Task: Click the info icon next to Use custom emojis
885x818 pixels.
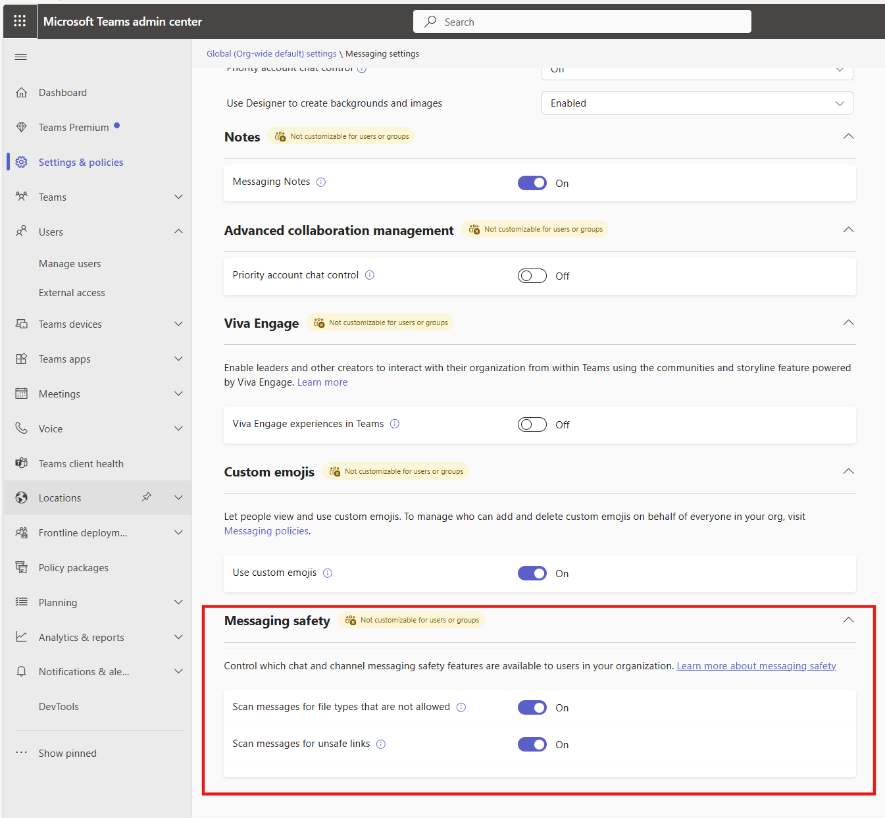Action: coord(328,573)
